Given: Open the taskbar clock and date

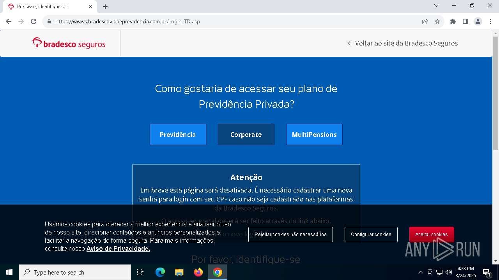Looking at the screenshot, I should 466,272.
